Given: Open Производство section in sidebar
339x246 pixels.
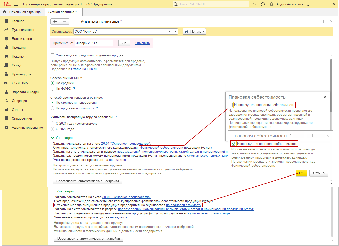Looking at the screenshot, I should coord(23,74).
